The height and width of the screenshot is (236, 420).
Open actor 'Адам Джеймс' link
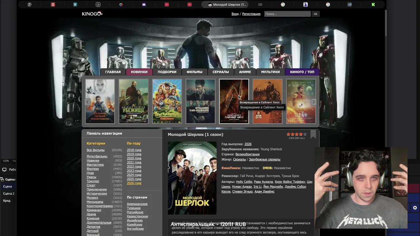pyautogui.click(x=264, y=191)
